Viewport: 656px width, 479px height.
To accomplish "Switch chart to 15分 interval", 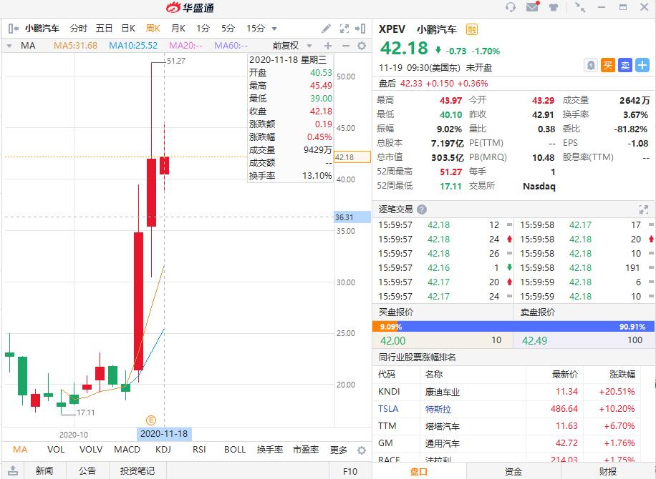I will pyautogui.click(x=256, y=29).
